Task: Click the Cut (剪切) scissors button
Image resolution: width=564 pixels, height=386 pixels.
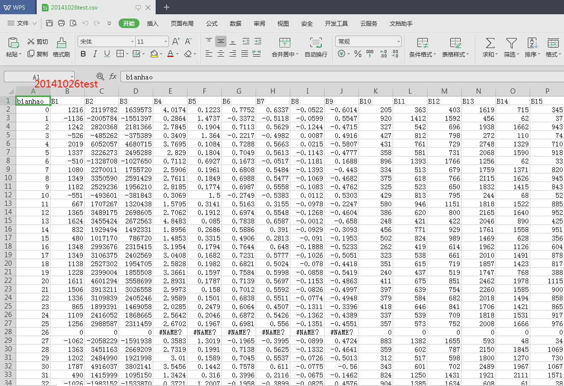Action: pyautogui.click(x=38, y=42)
